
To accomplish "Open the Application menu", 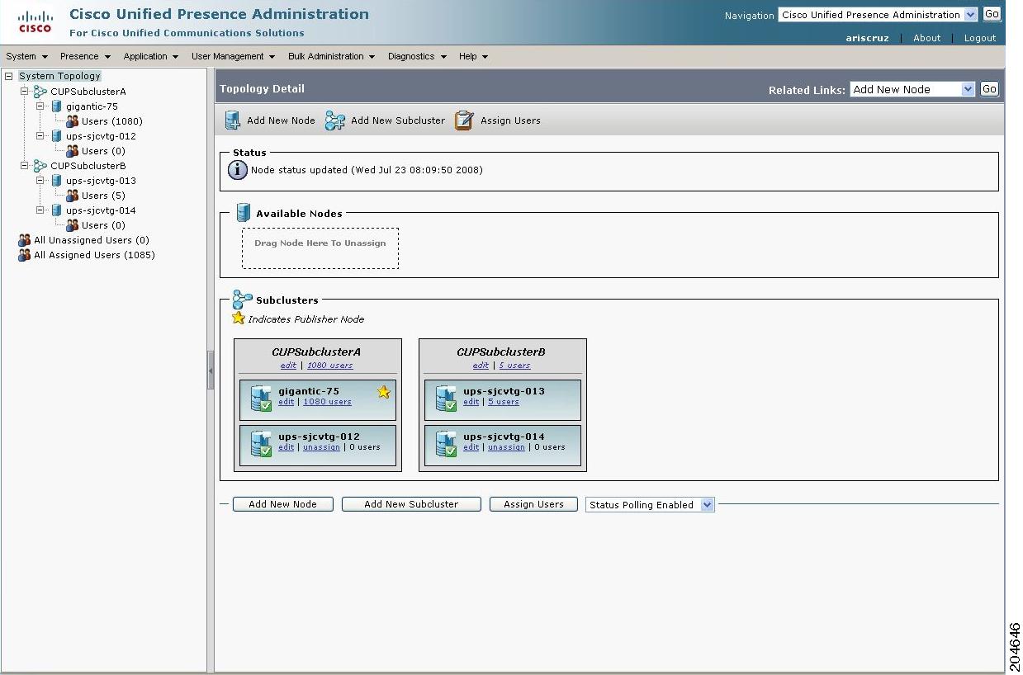I will [151, 56].
